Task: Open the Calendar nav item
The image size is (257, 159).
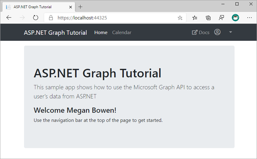Action: click(x=122, y=32)
